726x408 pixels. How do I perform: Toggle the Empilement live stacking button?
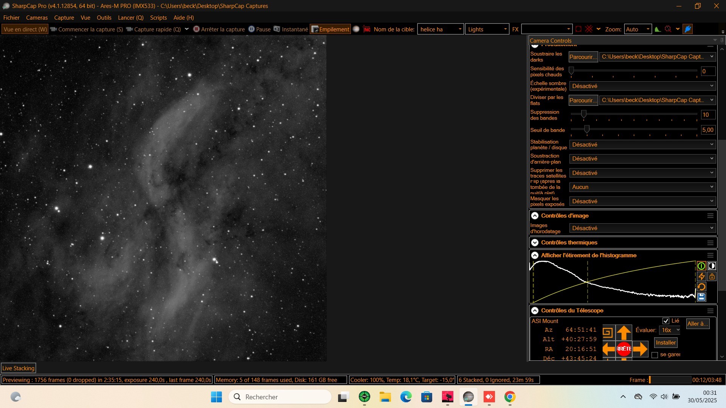(x=330, y=29)
